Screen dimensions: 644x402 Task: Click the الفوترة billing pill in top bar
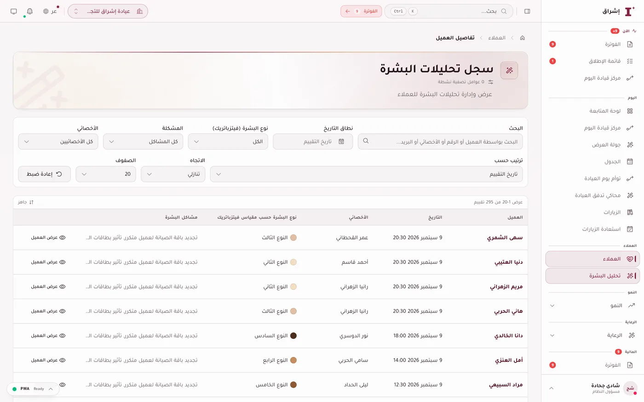tap(361, 11)
